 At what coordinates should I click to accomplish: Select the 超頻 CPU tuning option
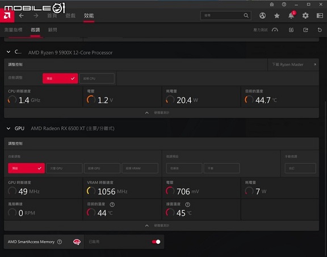click(x=97, y=78)
